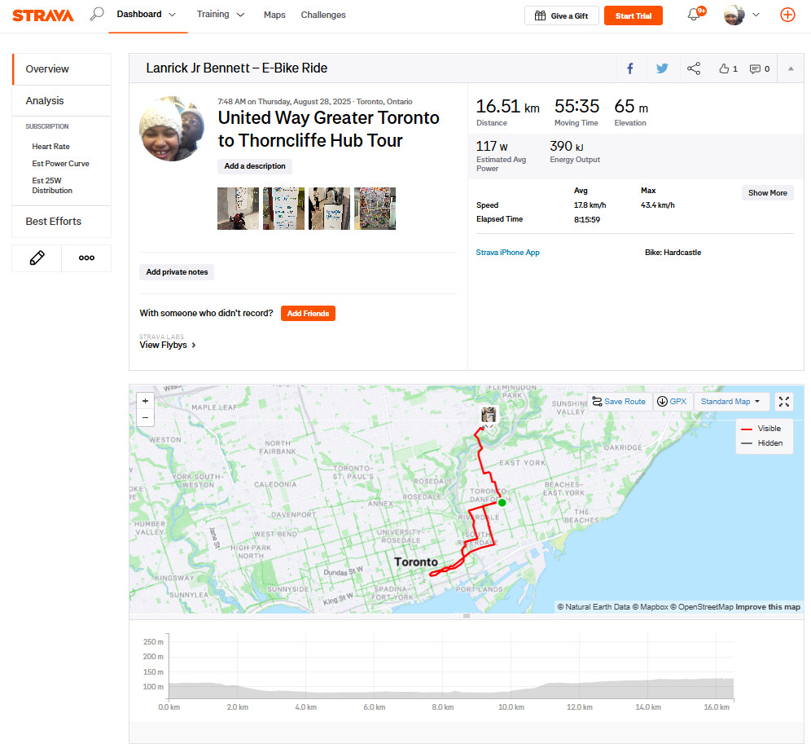The width and height of the screenshot is (811, 744).
Task: Click the elevation profile chart
Action: click(451, 666)
